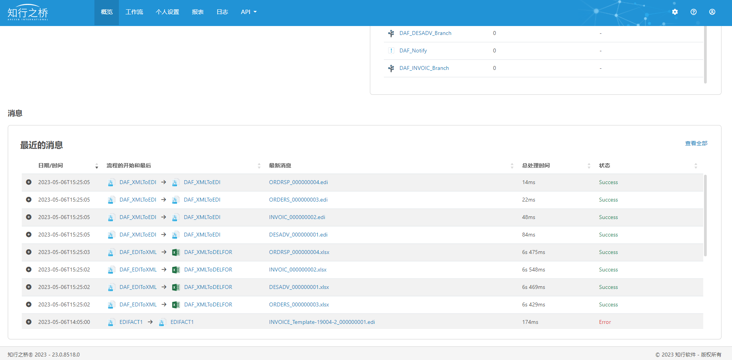This screenshot has width=732, height=360.
Task: Click Excel icon in ORDERS_000000003.xlsx row
Action: click(x=176, y=305)
